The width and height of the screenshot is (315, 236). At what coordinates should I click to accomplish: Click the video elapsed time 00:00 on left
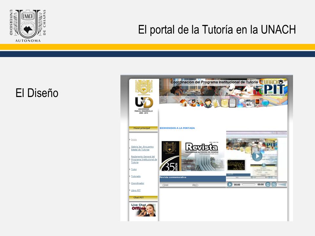point(237,185)
